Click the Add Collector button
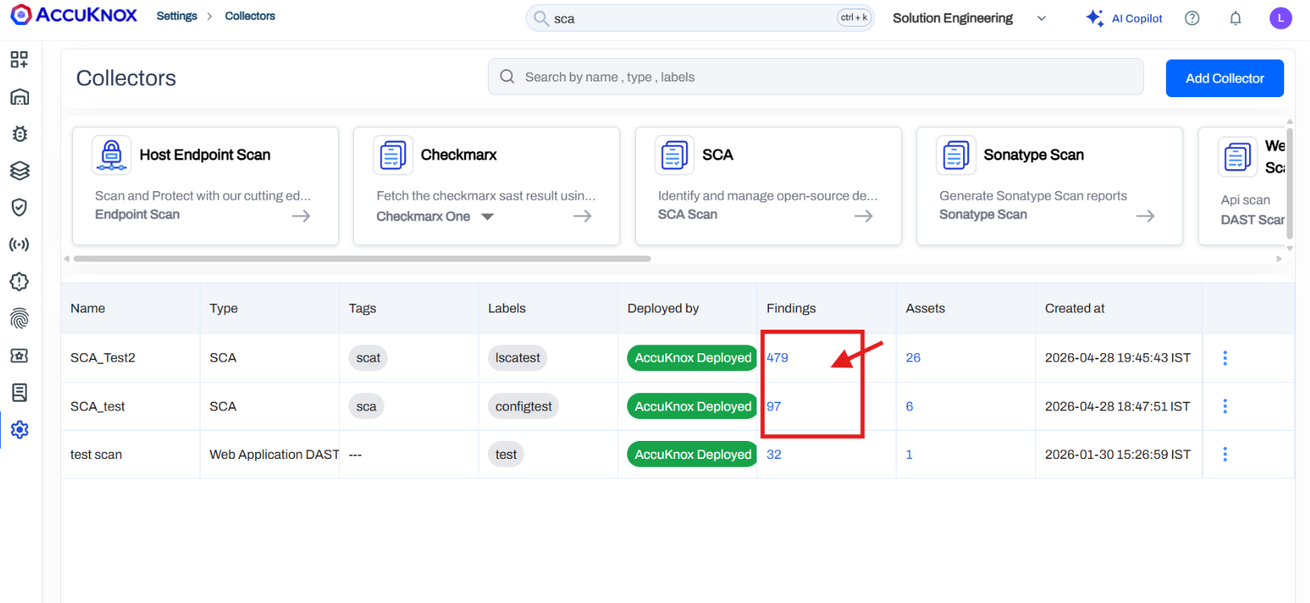Screen dimensions: 1310x603 1224,78
